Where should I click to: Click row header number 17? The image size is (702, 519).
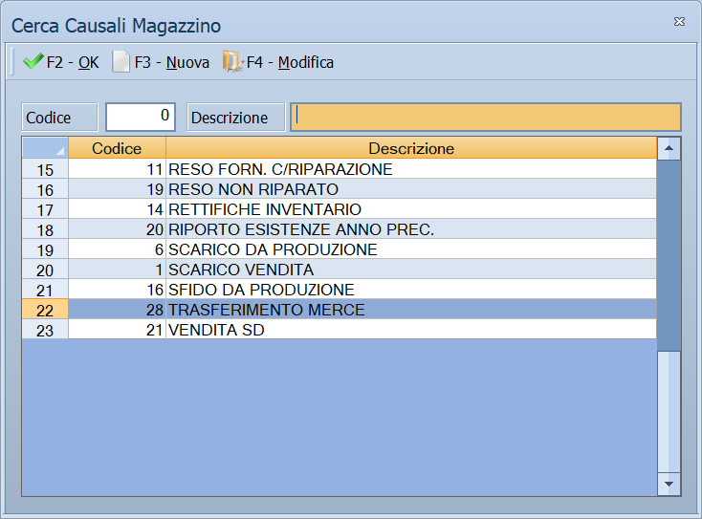tap(45, 210)
